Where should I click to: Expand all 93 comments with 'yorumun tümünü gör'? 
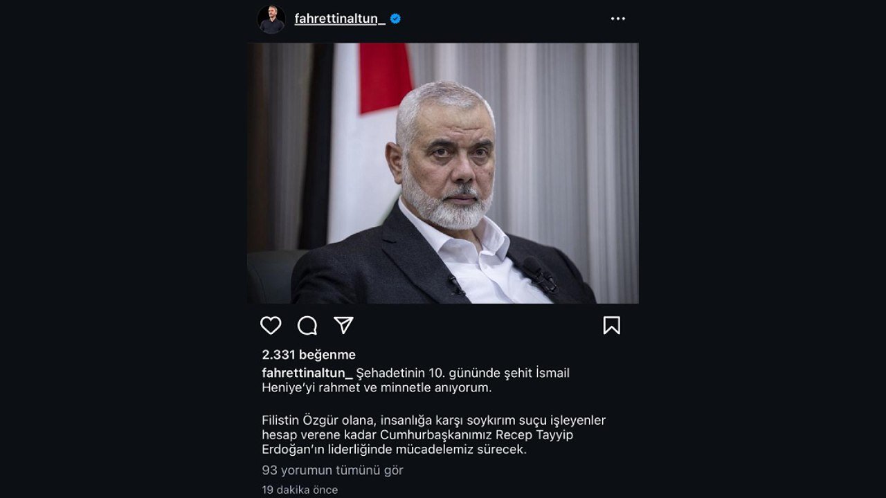point(332,470)
